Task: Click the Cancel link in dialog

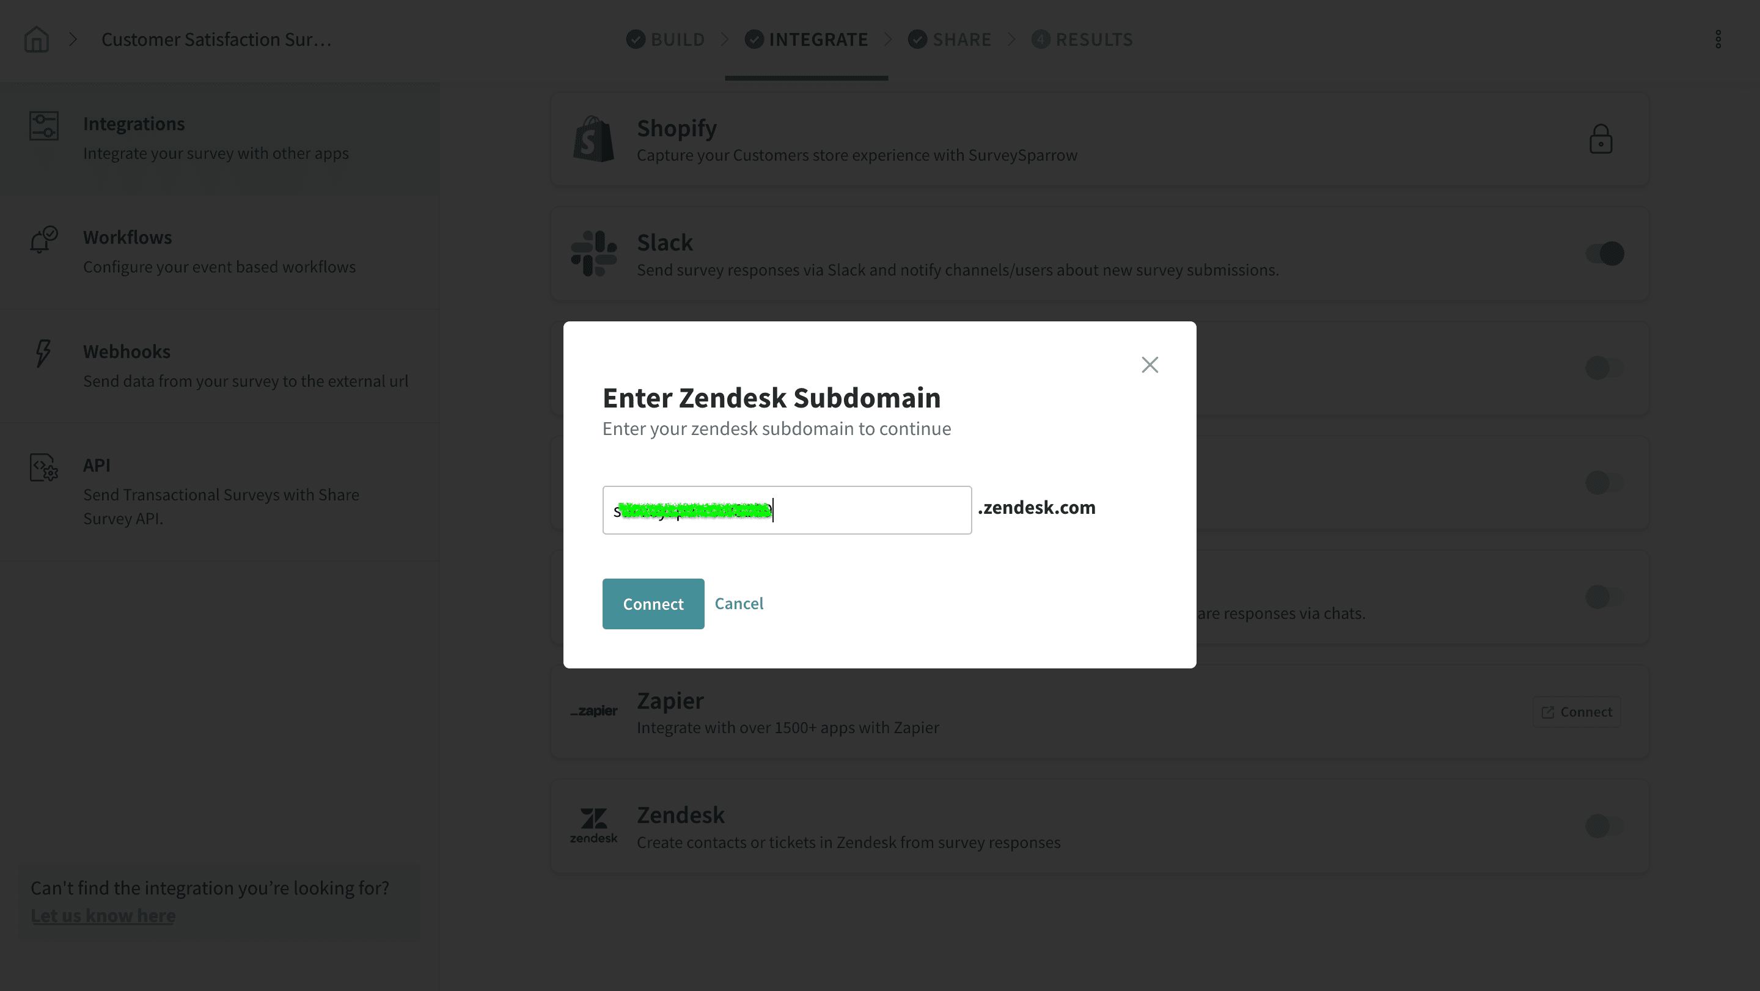Action: pos(739,604)
